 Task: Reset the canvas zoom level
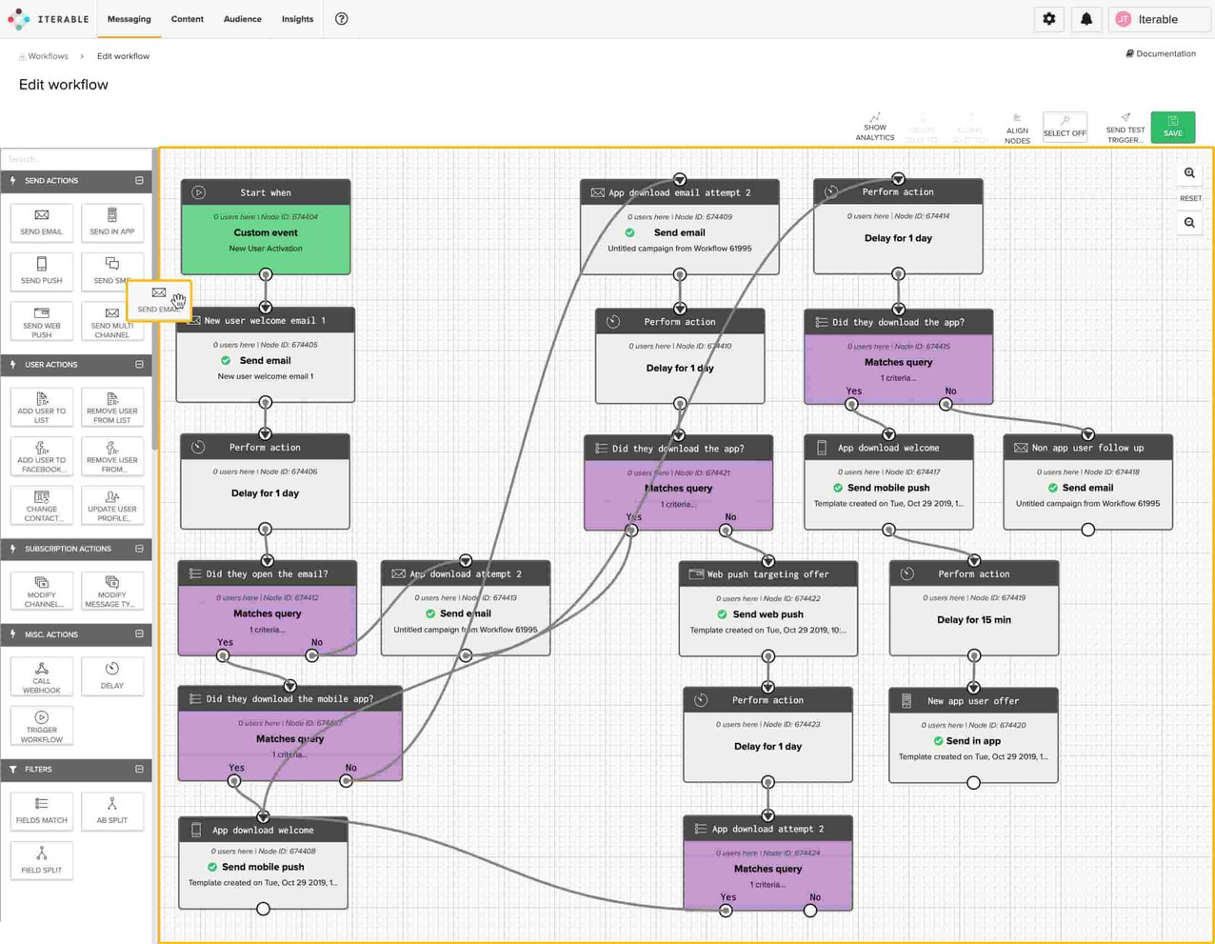coord(1190,198)
